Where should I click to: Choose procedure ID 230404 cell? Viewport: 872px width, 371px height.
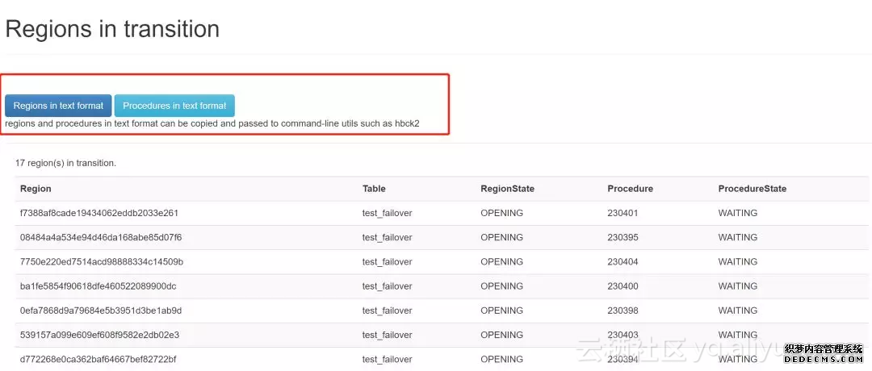pyautogui.click(x=623, y=262)
